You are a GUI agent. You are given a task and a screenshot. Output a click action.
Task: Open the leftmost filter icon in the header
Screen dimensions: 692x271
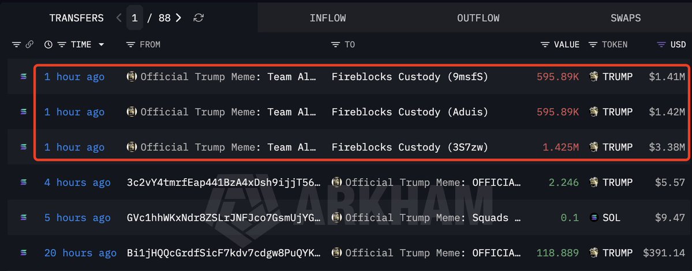tap(16, 44)
